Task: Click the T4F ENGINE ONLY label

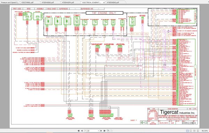Action: click(104, 13)
